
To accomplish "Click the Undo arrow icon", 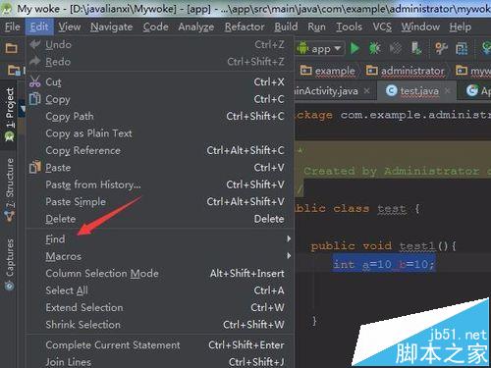I will point(34,44).
